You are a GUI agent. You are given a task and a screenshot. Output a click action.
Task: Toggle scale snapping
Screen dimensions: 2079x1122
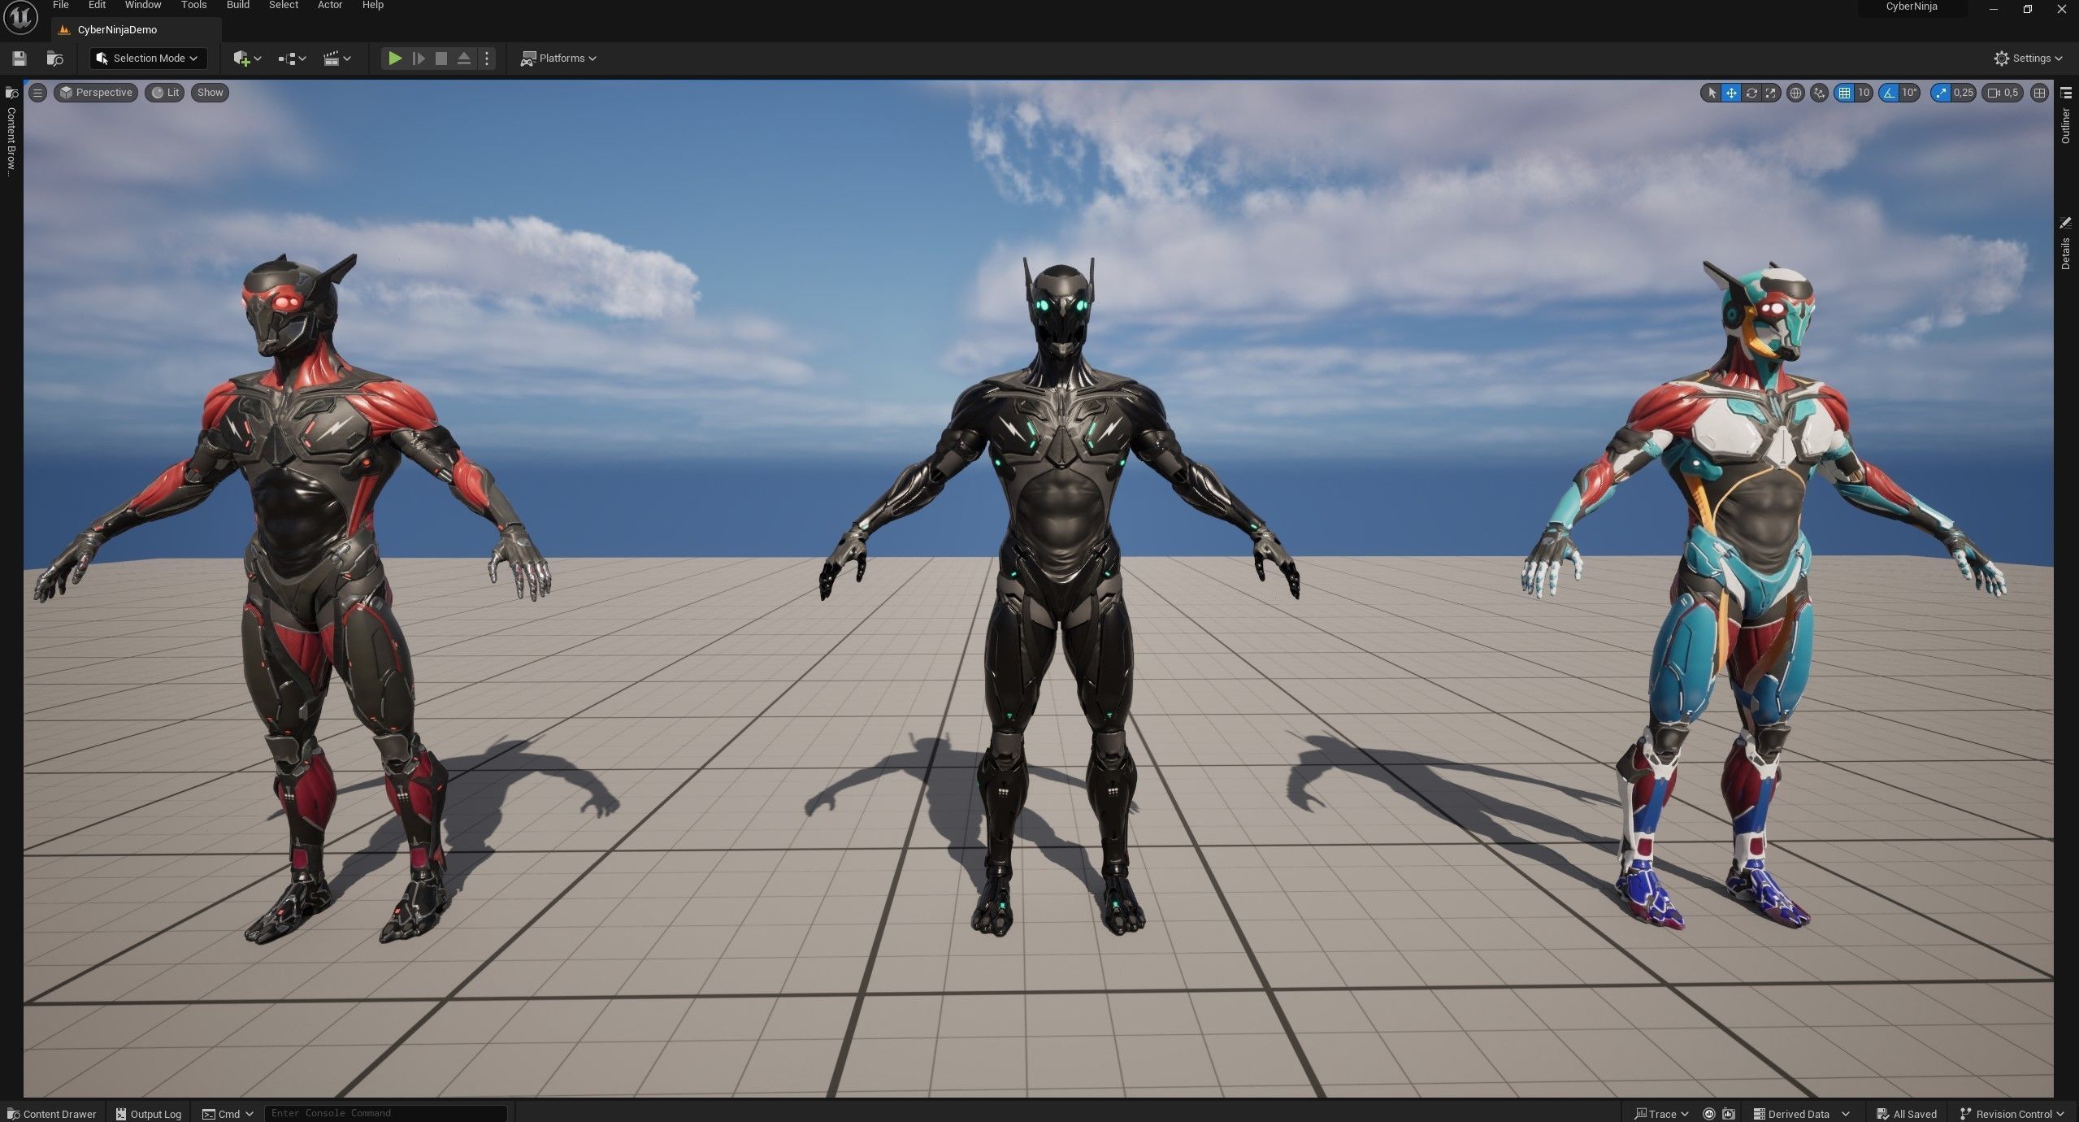click(x=1941, y=93)
